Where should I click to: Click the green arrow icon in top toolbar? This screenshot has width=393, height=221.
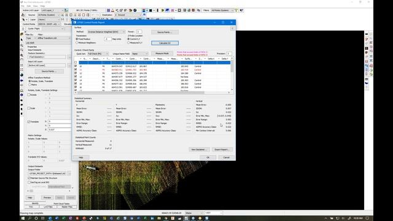click(163, 10)
